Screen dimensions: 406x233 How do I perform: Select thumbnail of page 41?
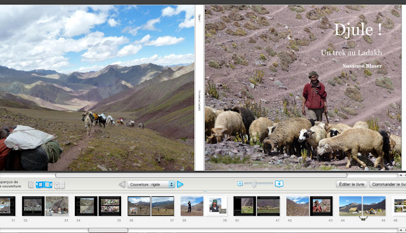pyautogui.click(x=268, y=206)
